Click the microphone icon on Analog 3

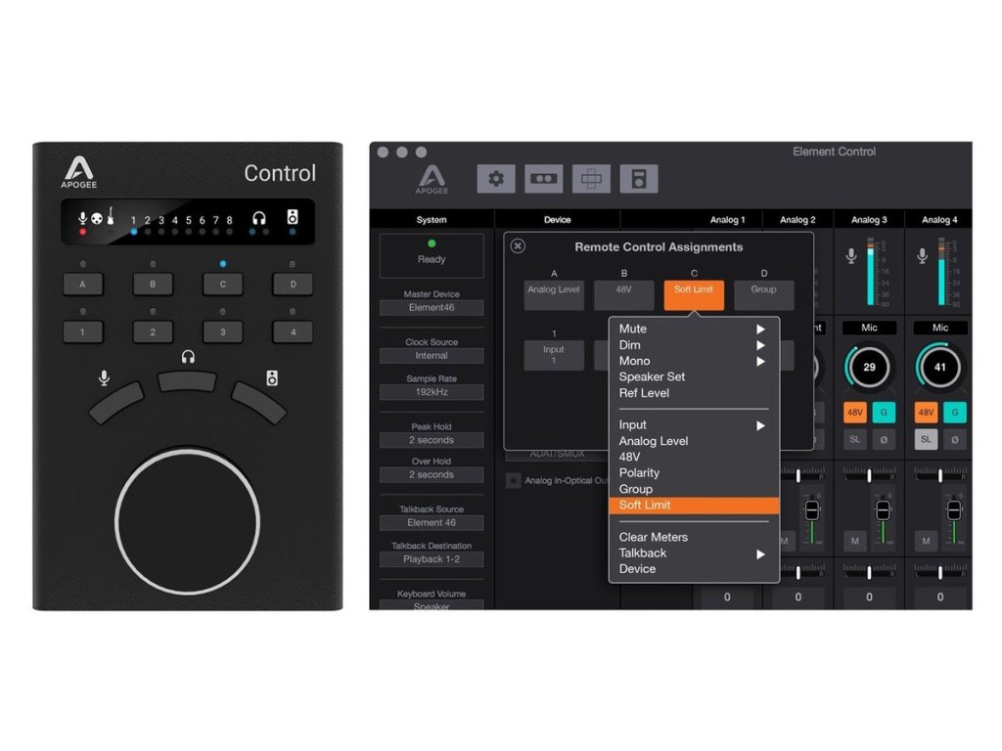click(x=851, y=256)
